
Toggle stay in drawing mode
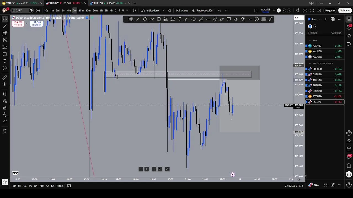pos(5,101)
